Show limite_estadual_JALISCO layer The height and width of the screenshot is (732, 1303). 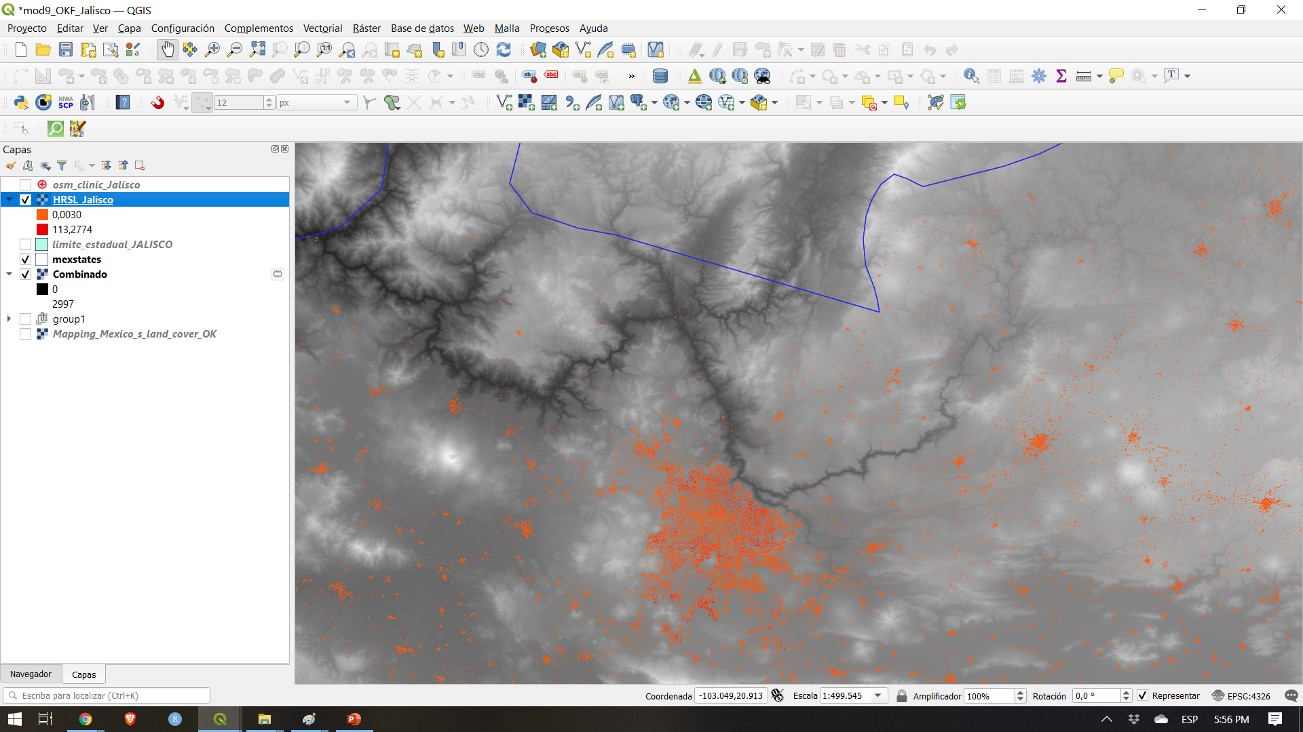26,244
